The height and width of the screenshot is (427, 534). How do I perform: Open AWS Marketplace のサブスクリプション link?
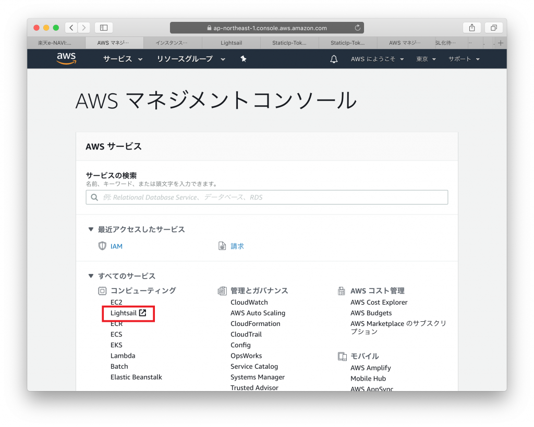[398, 328]
